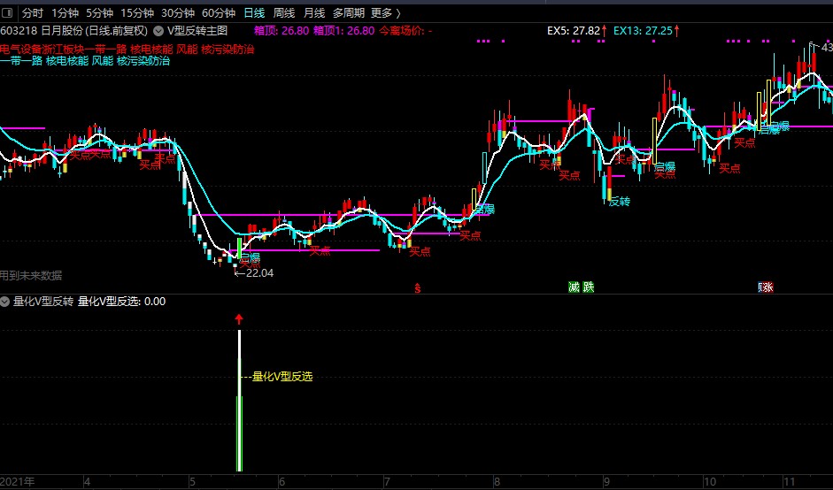Image resolution: width=833 pixels, height=490 pixels.
Task: Select the 15分钟 period tab
Action: click(137, 12)
